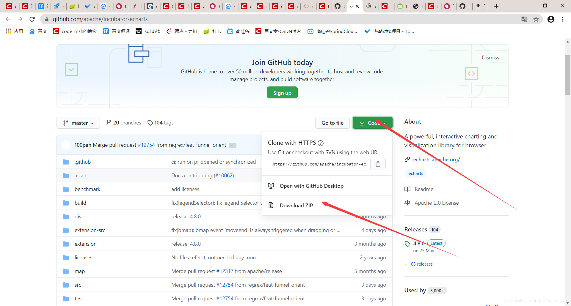Close the active GitHub browser tab
This screenshot has width=571, height=306.
357,6
